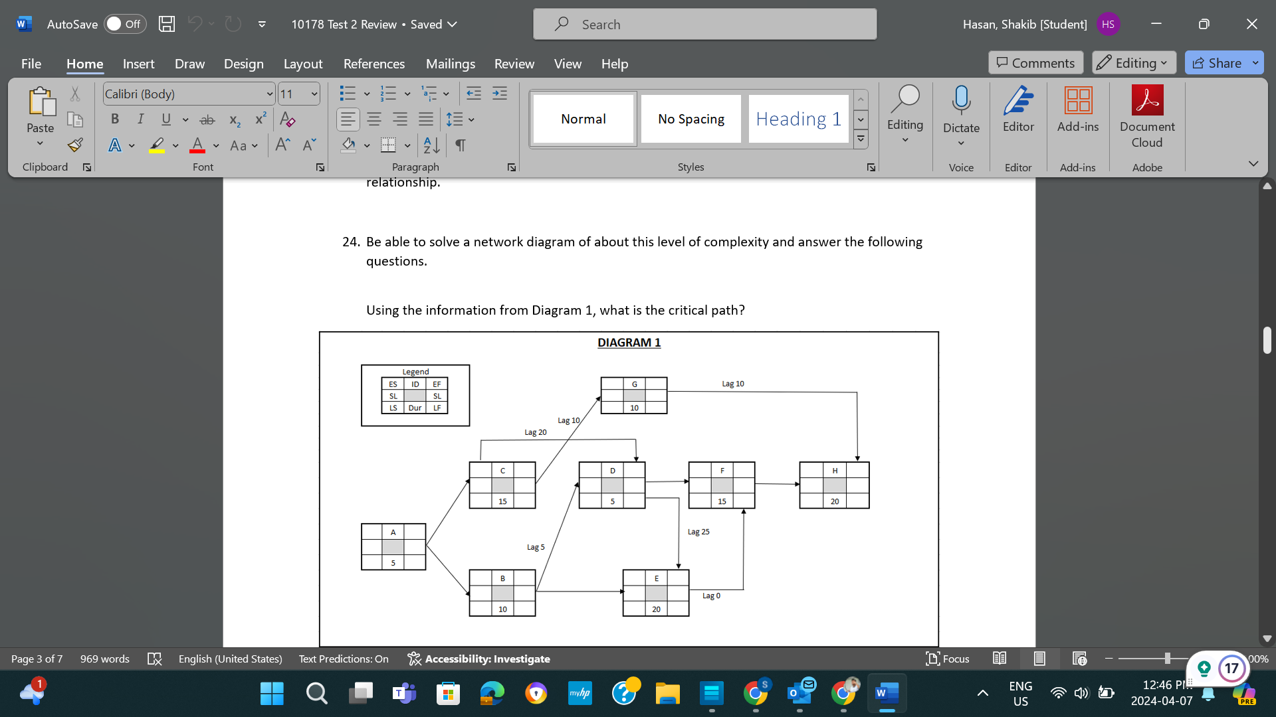Adjust the zoom slider

(x=1166, y=659)
